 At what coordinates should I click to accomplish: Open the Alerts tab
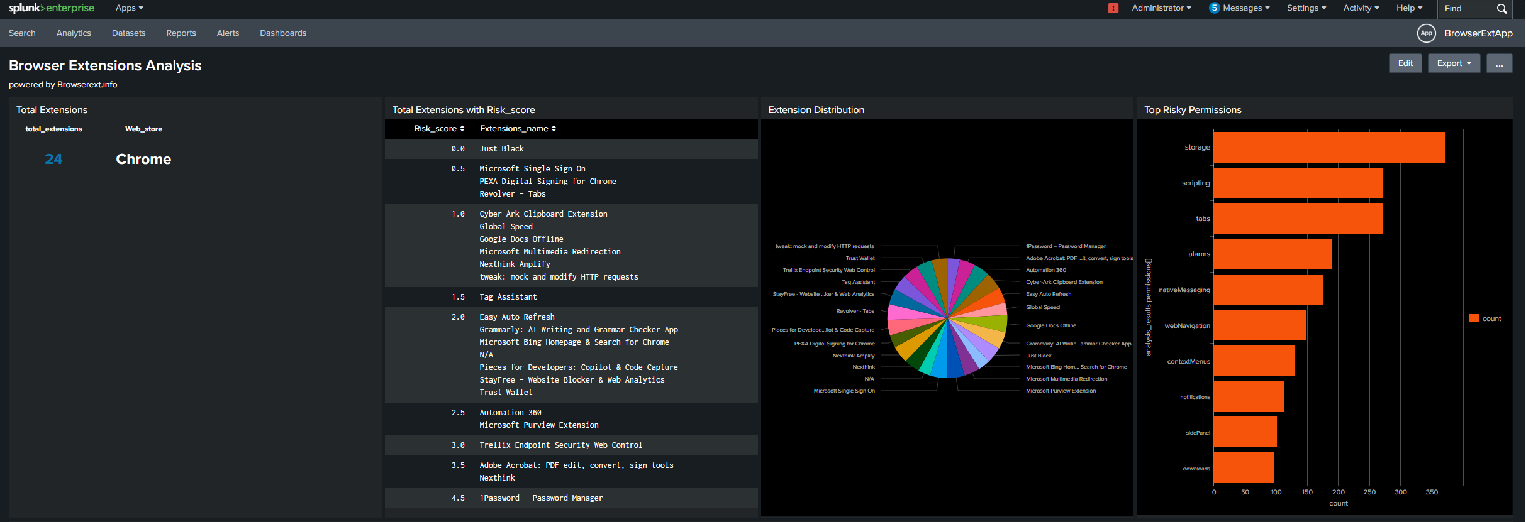[x=228, y=33]
